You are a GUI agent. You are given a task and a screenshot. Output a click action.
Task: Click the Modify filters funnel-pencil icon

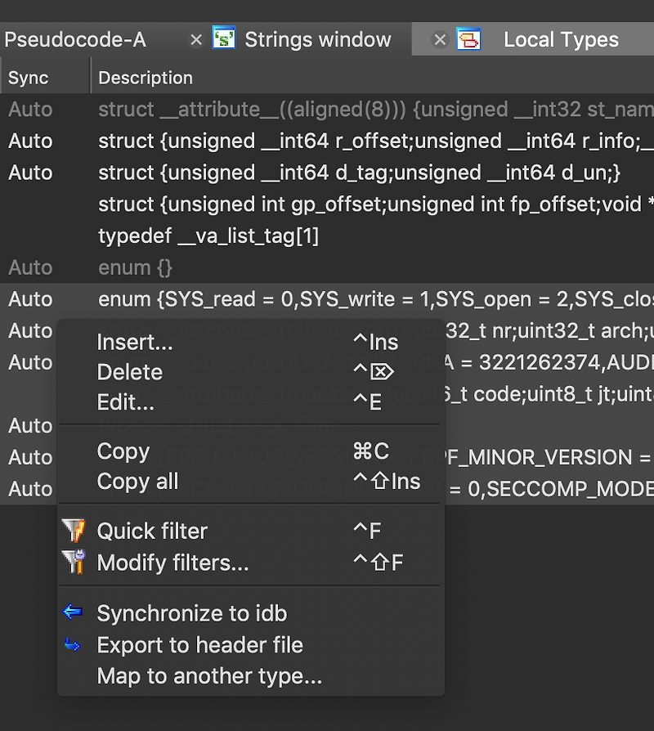click(x=74, y=563)
